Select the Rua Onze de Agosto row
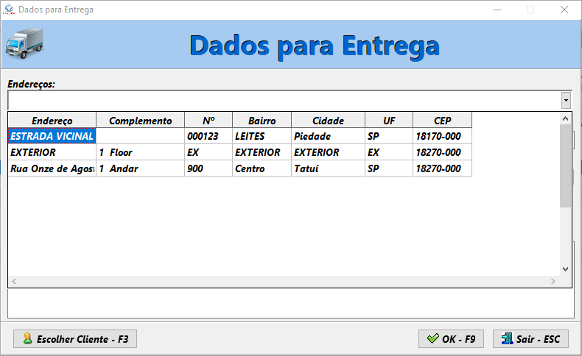This screenshot has height=356, width=582. click(x=52, y=168)
